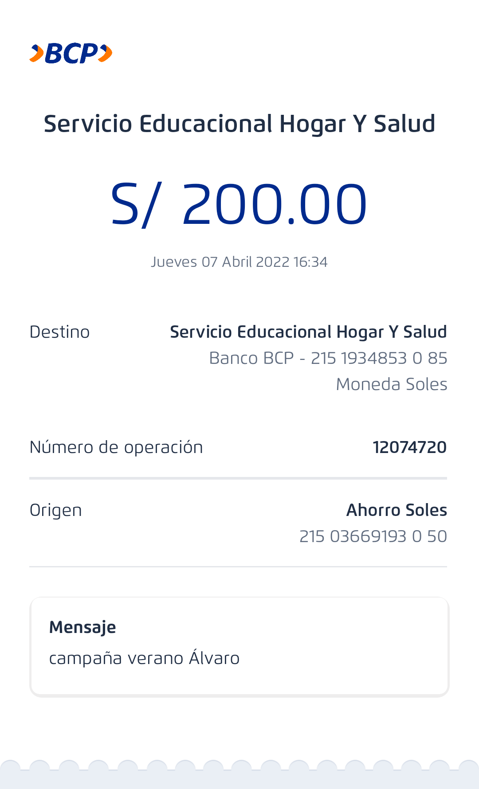Click the Mensaje heading
This screenshot has height=789, width=479.
click(82, 627)
